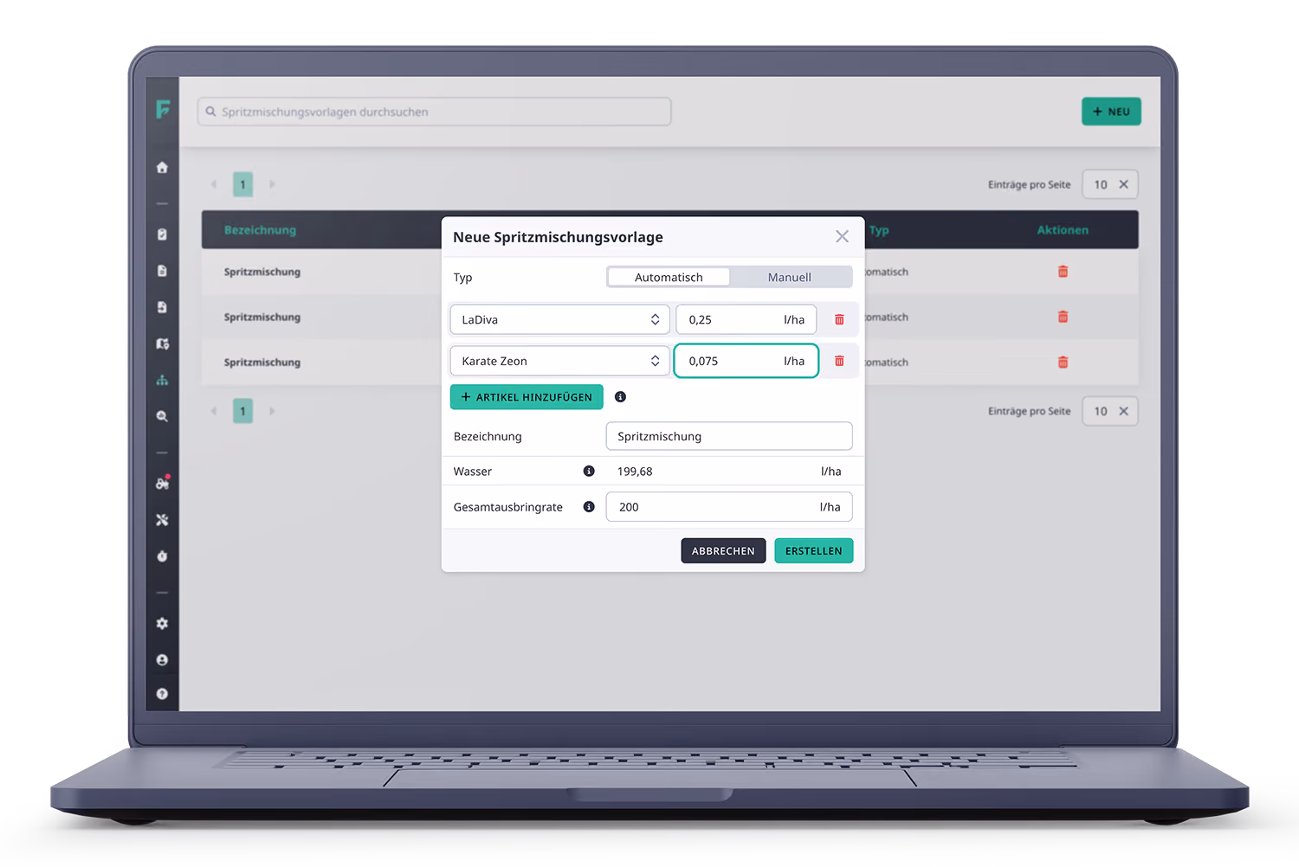This screenshot has height=867, width=1299.
Task: Click the Erstellen button
Action: (x=814, y=551)
